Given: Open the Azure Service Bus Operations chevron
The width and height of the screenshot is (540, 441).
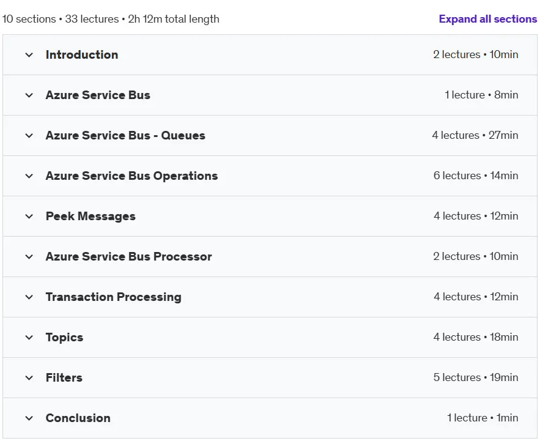Looking at the screenshot, I should tap(29, 176).
